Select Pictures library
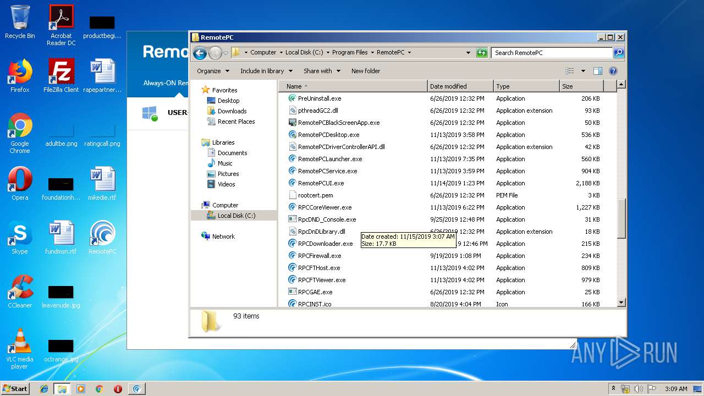This screenshot has height=396, width=704. 228,174
